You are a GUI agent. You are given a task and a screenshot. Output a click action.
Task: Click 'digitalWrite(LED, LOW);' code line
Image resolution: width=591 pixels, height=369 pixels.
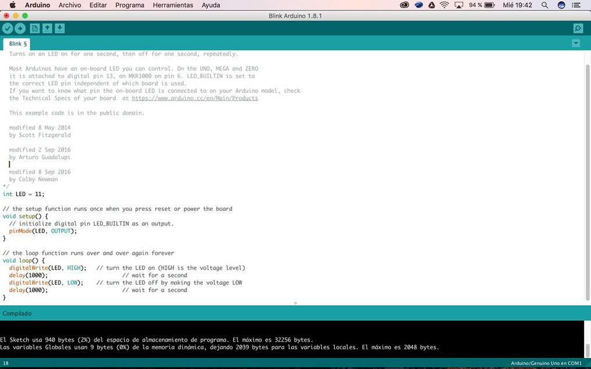47,283
